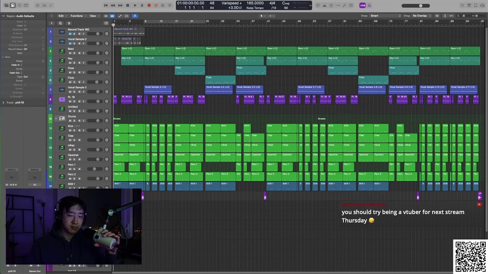The height and width of the screenshot is (274, 488).
Task: Start playback with the Play button
Action: (135, 5)
